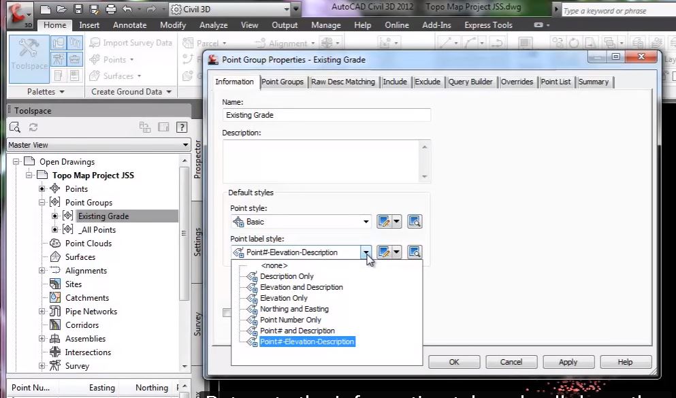The height and width of the screenshot is (398, 676).
Task: Open the Surfaces ribbon dropdown
Action: click(x=116, y=76)
